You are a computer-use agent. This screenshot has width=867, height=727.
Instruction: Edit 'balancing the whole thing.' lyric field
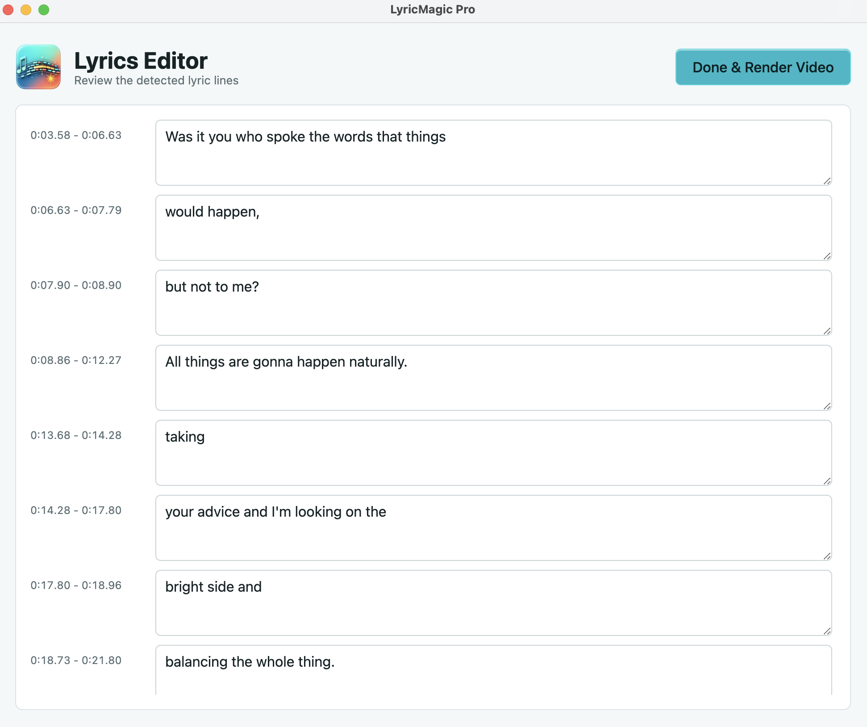pyautogui.click(x=493, y=670)
